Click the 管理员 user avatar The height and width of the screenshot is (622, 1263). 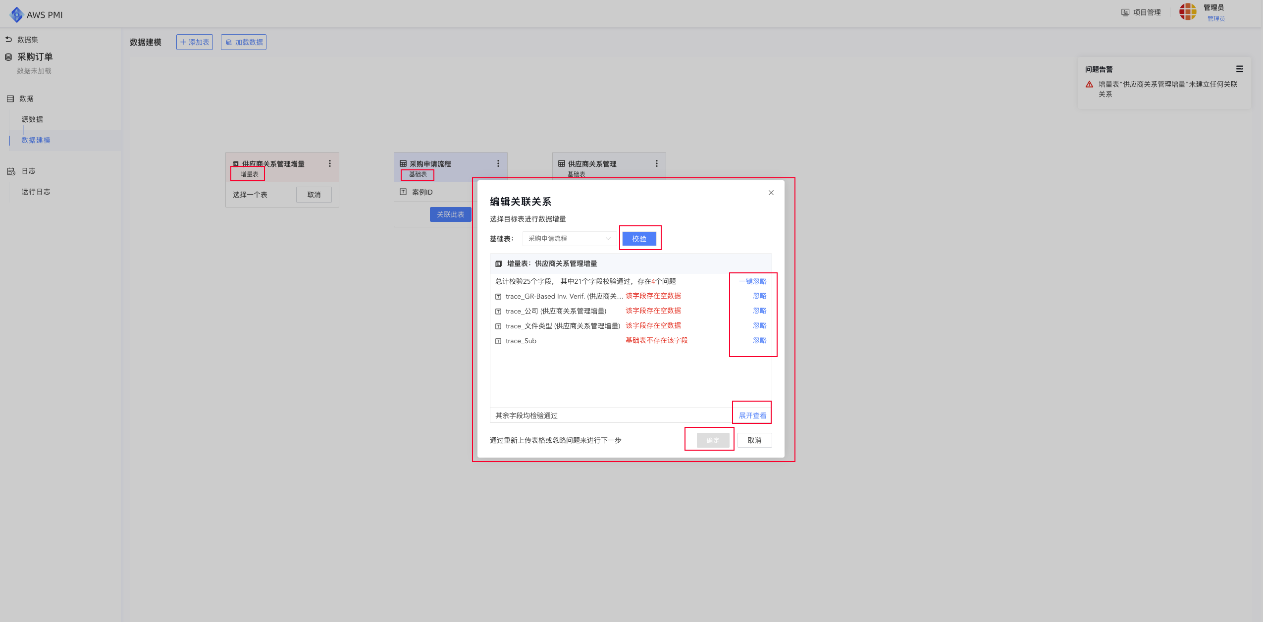tap(1188, 11)
